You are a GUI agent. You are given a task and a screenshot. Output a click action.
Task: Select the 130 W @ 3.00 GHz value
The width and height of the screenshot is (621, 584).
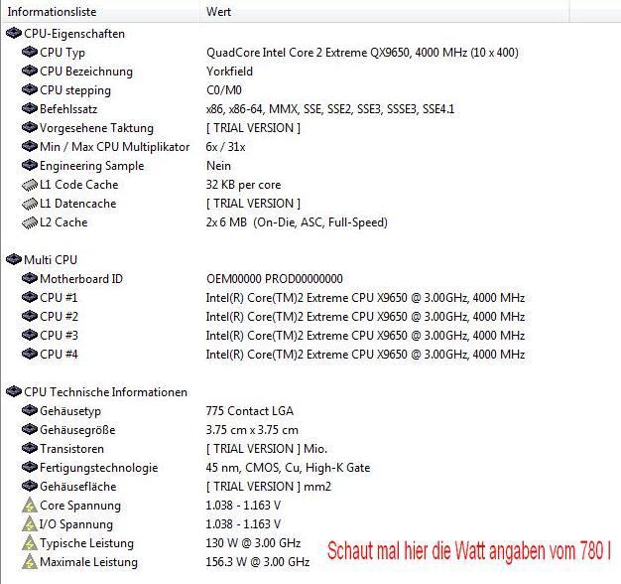click(x=254, y=542)
